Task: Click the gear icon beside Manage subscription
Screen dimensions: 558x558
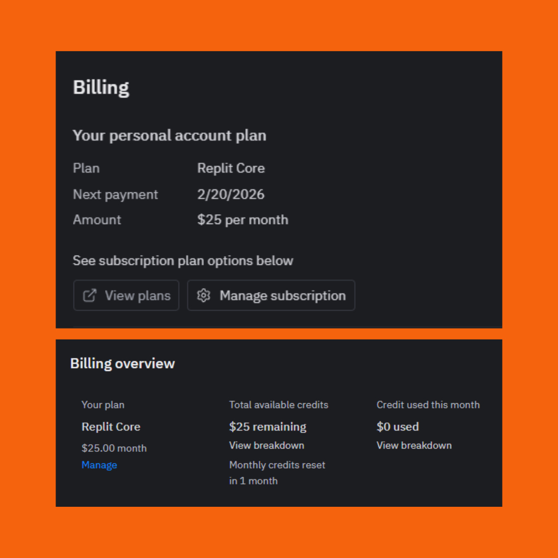Action: [204, 295]
